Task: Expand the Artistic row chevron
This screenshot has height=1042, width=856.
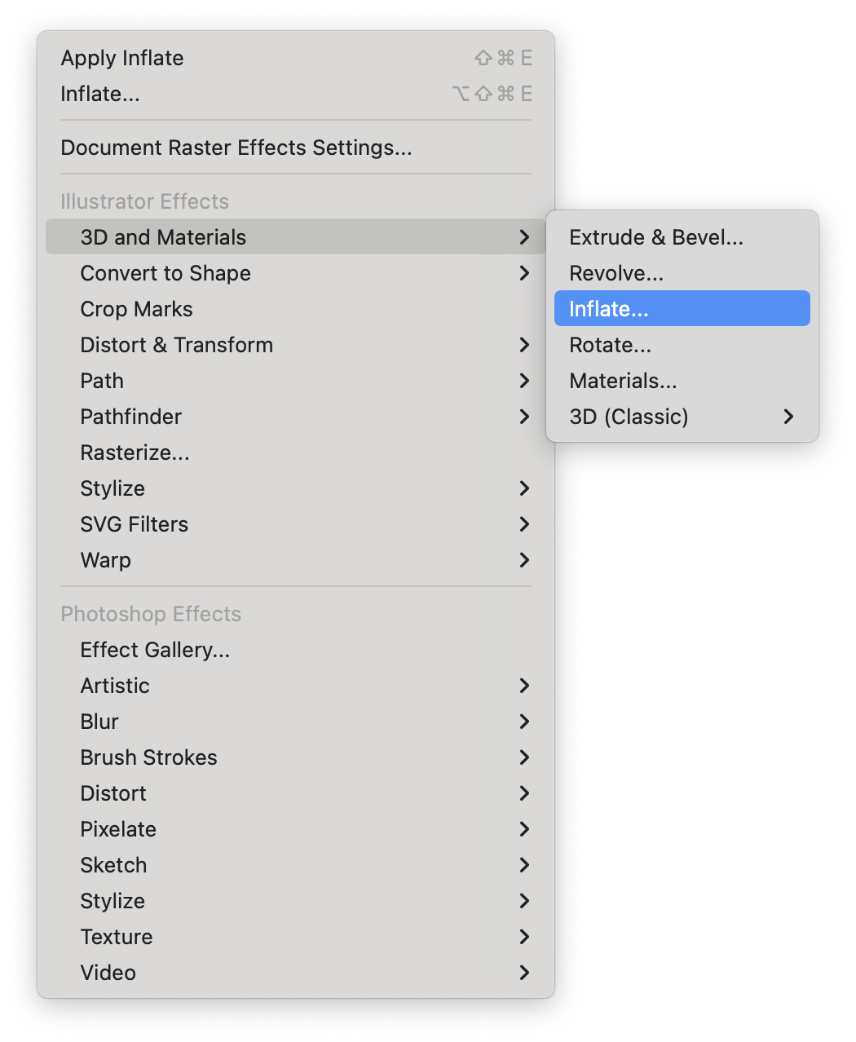Action: click(x=524, y=686)
